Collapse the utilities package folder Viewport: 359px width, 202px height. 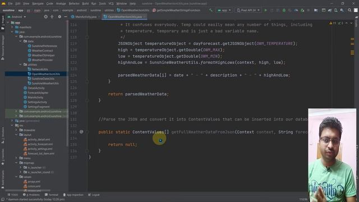[21, 65]
